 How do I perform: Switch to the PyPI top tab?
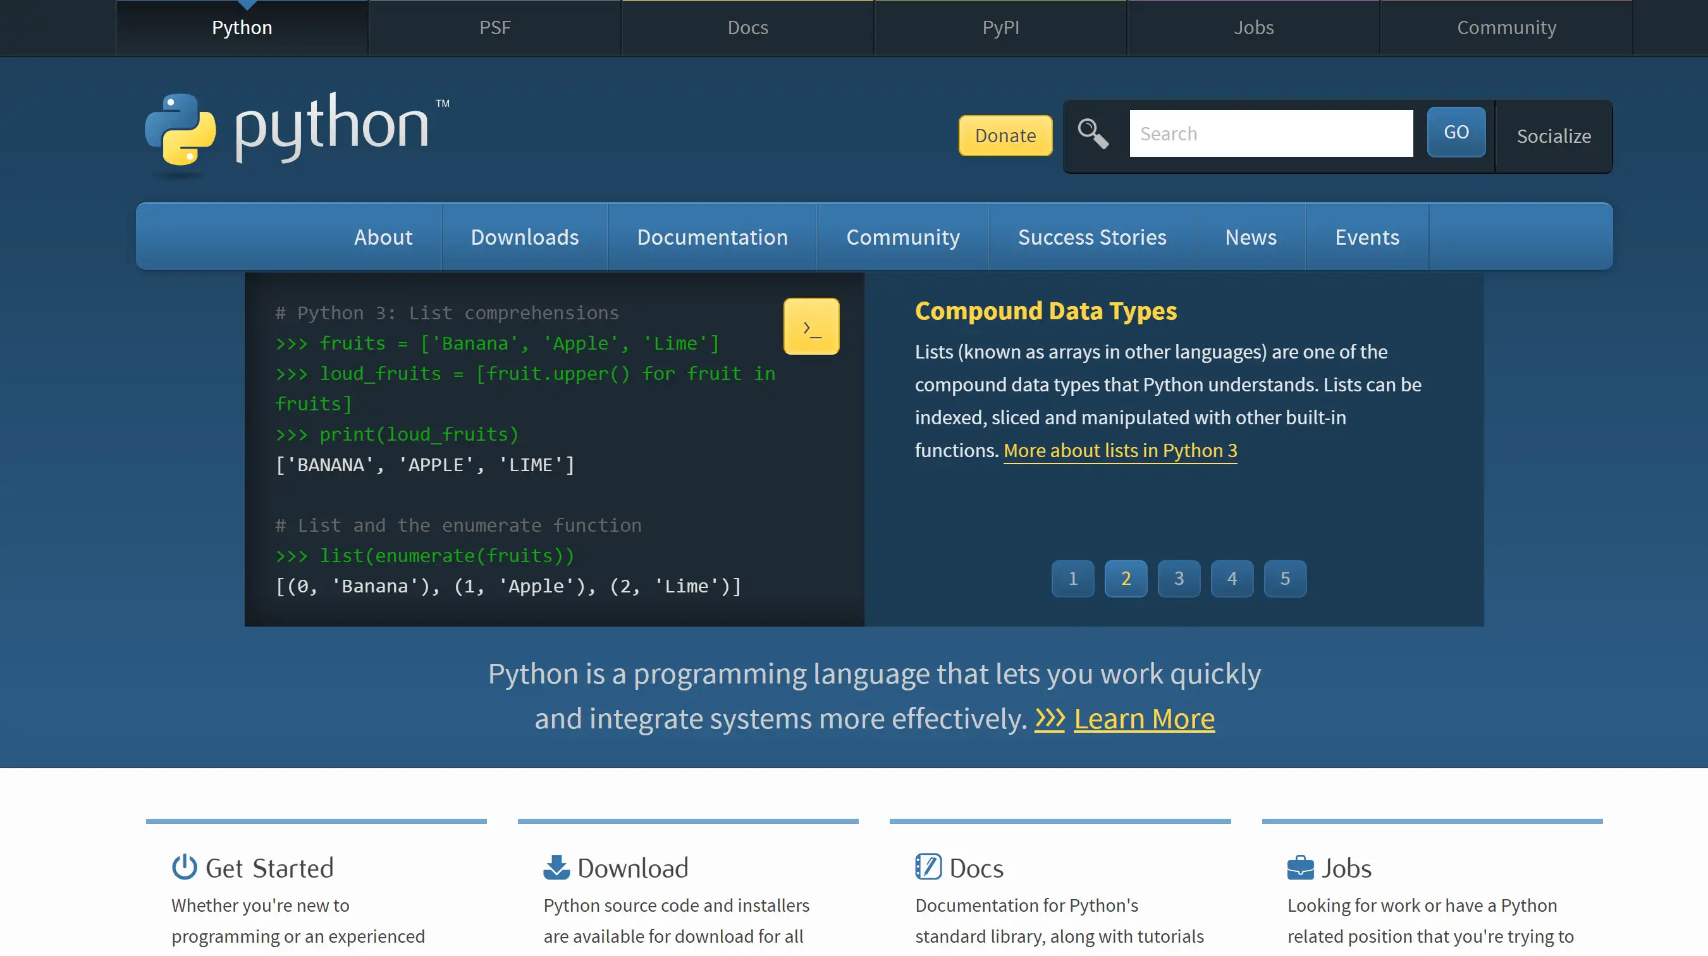pyautogui.click(x=1000, y=27)
